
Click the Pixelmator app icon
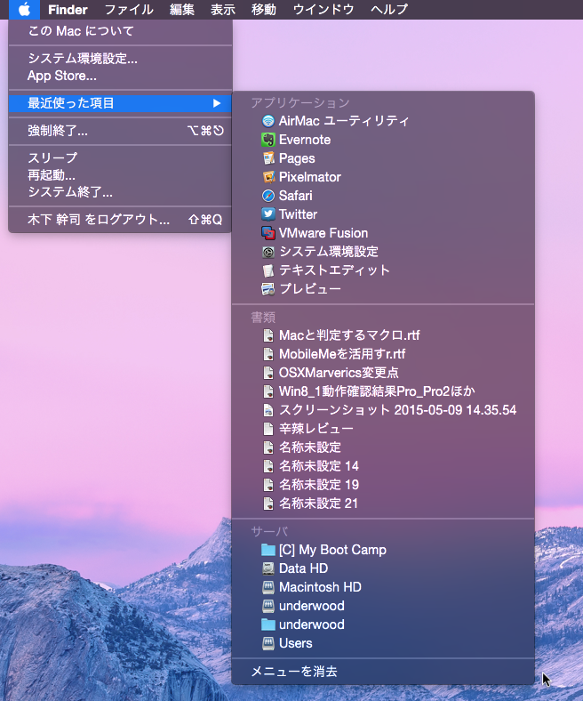pos(268,177)
